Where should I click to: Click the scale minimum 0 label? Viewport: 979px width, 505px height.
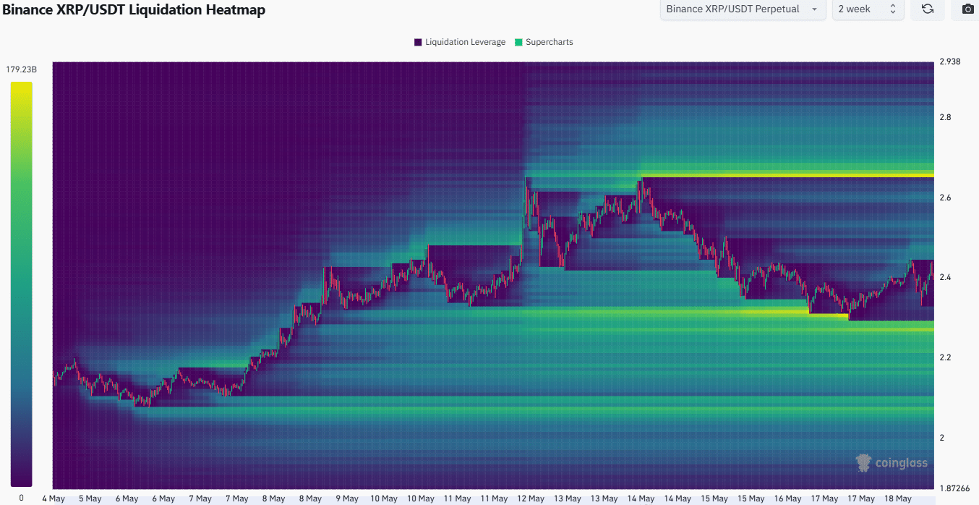click(21, 498)
